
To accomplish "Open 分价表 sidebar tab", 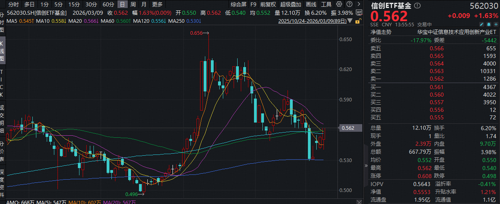I will [x=2, y=151].
